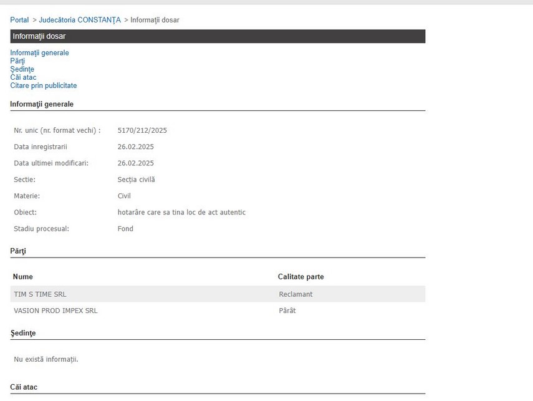This screenshot has height=401, width=533.
Task: Click the Calitate parte column header
Action: tap(300, 276)
